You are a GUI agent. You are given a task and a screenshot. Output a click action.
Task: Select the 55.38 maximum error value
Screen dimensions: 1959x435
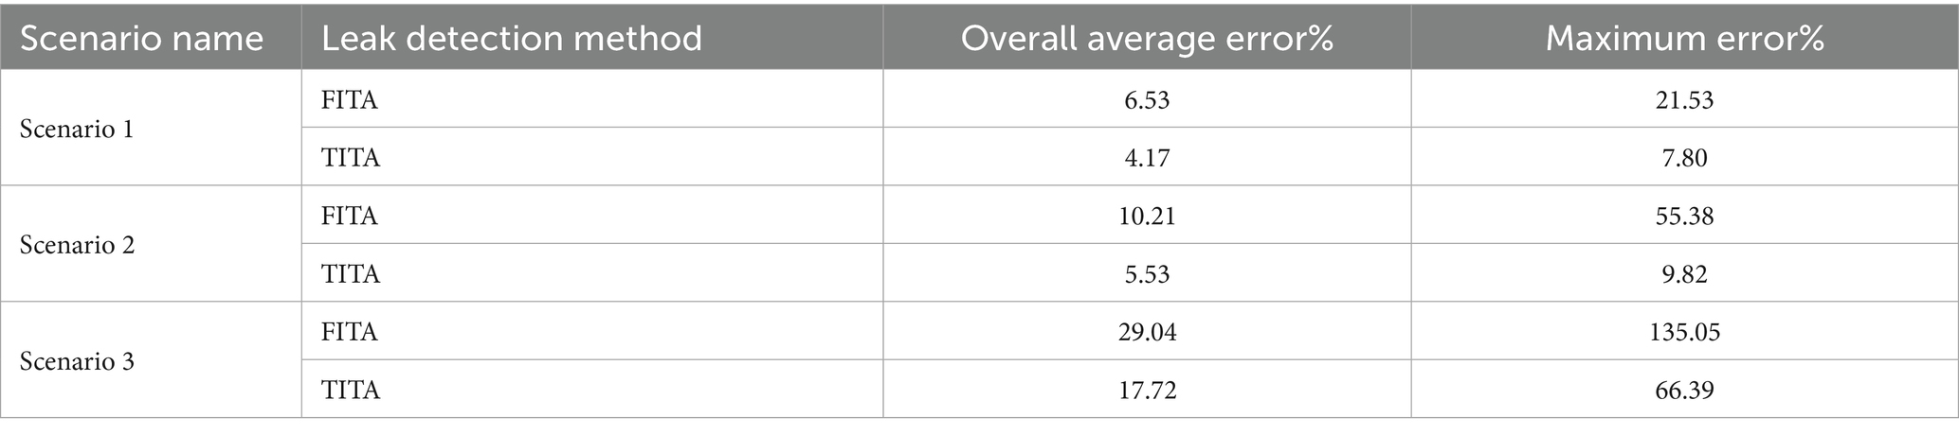coord(1685,216)
